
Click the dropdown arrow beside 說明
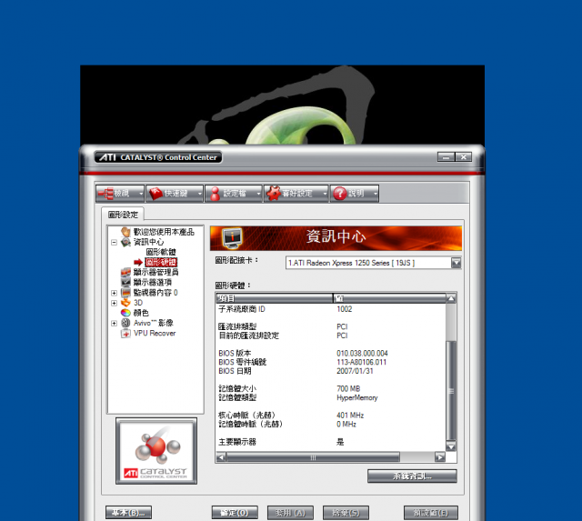point(376,194)
